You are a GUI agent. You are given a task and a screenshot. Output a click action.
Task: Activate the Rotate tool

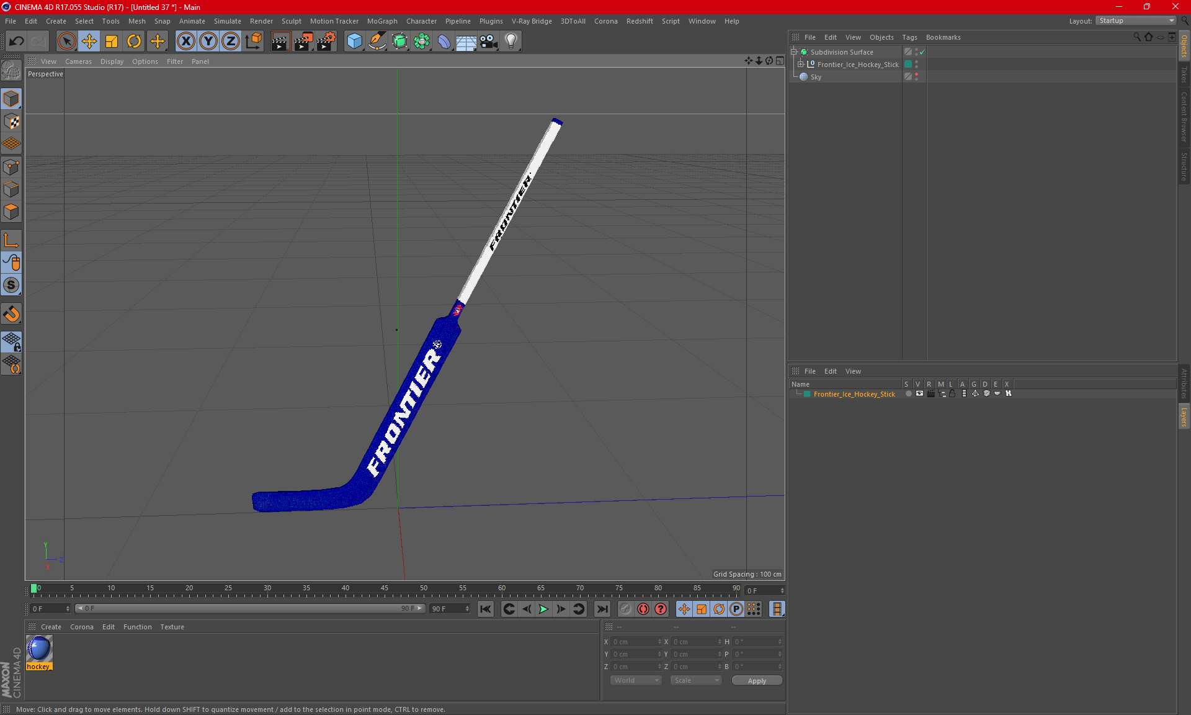(x=134, y=42)
